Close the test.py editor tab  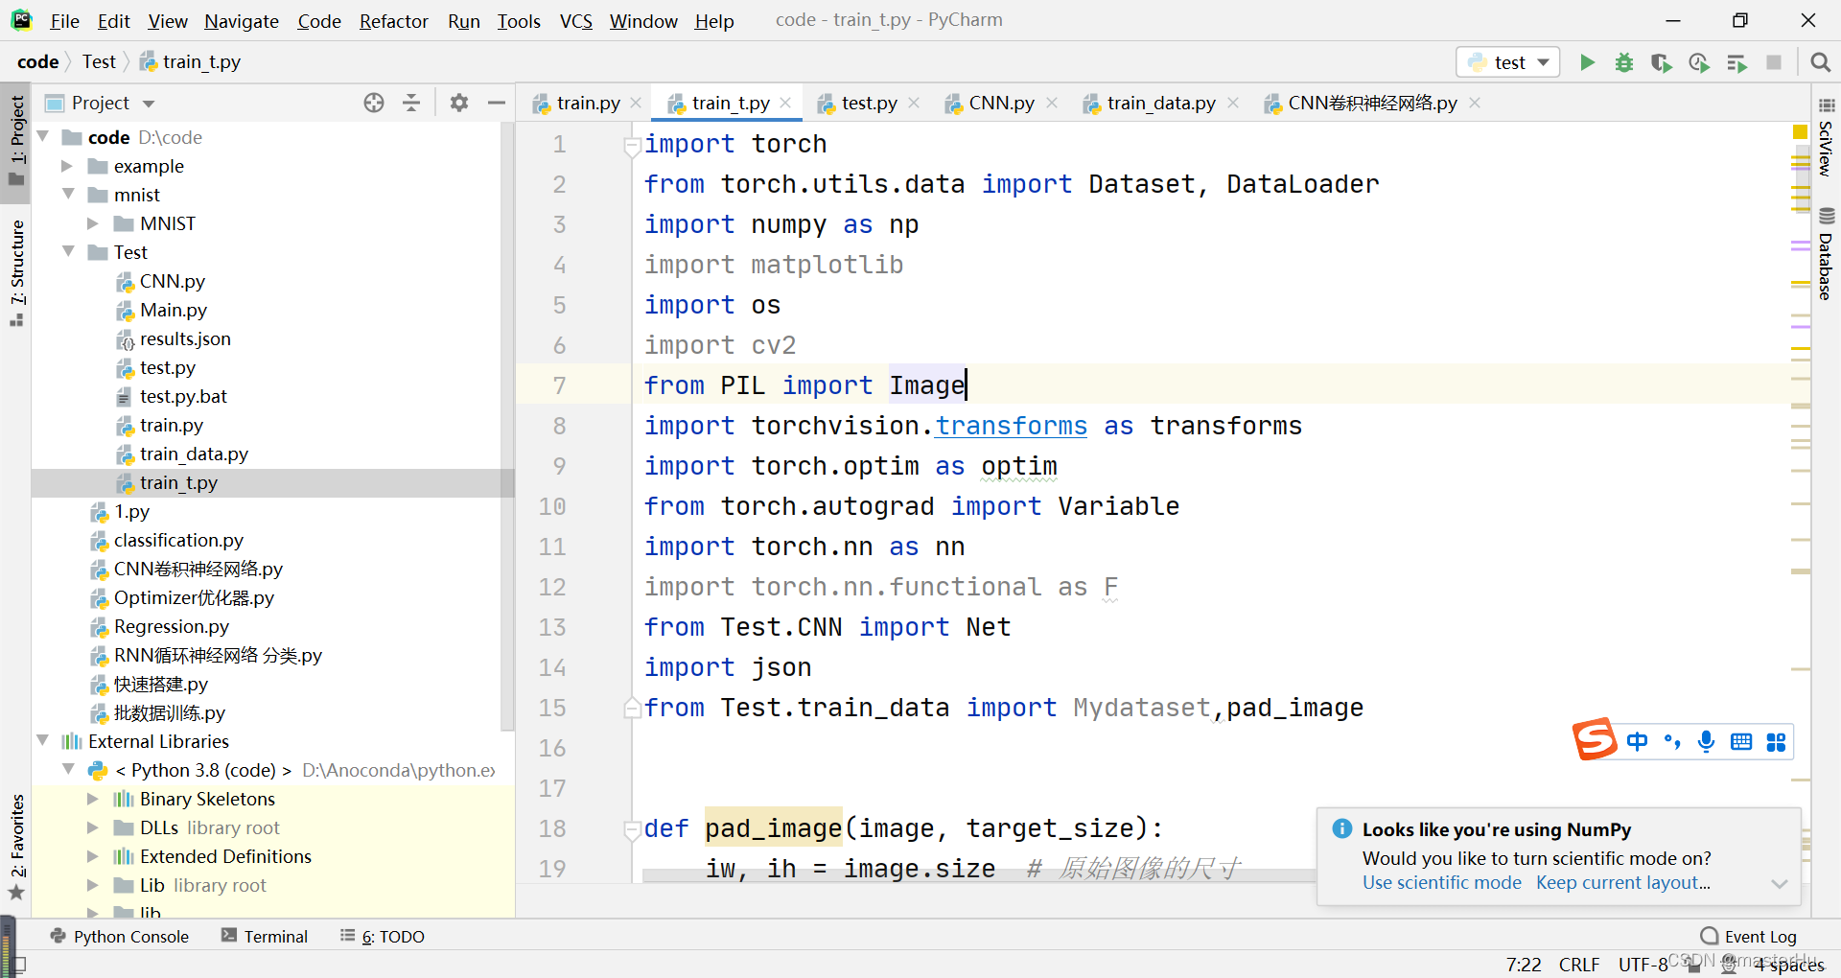point(914,103)
